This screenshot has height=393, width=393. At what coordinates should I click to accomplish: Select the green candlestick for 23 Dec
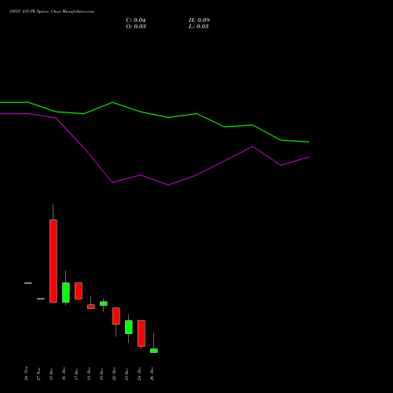129,327
